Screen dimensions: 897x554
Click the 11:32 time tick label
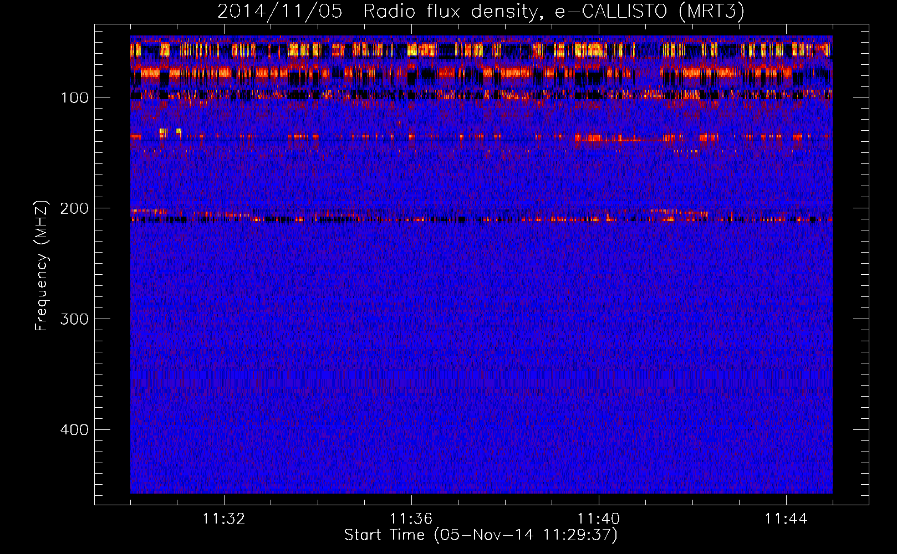(x=223, y=519)
